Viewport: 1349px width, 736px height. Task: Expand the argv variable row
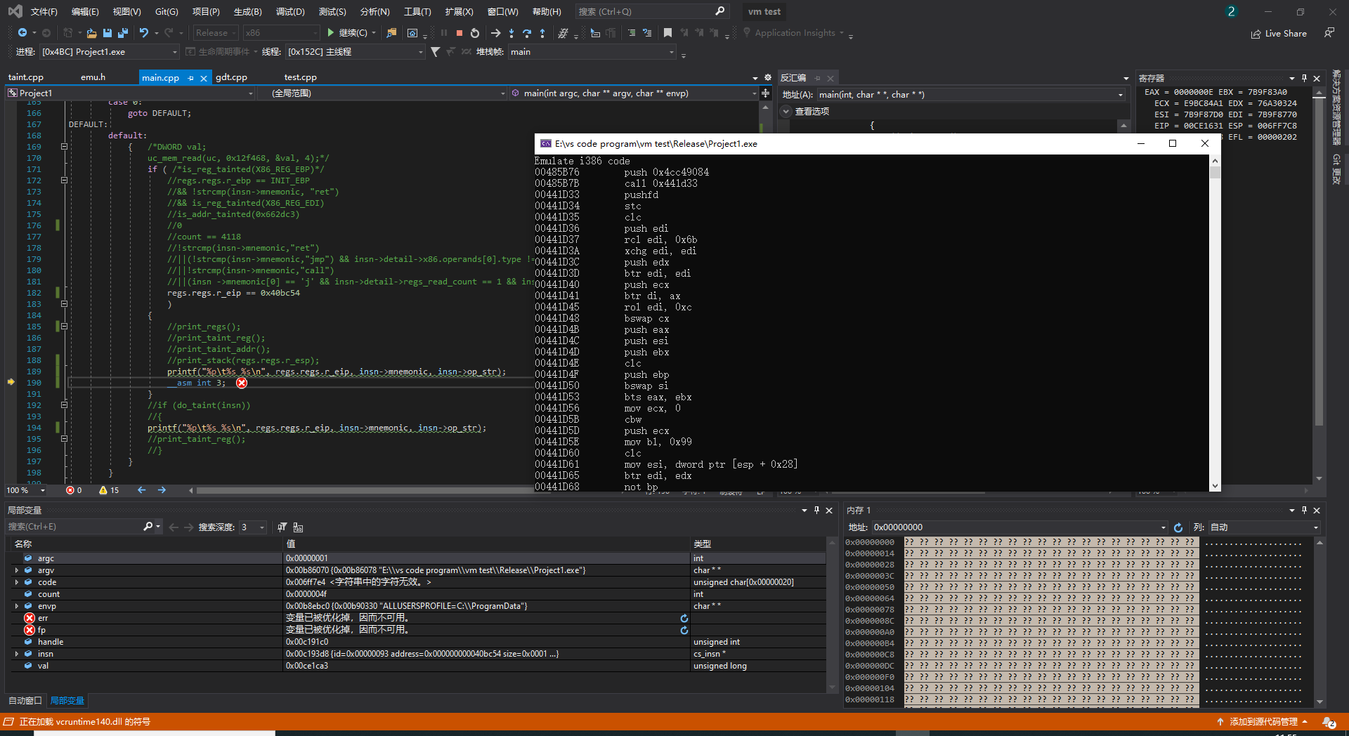pos(17,570)
